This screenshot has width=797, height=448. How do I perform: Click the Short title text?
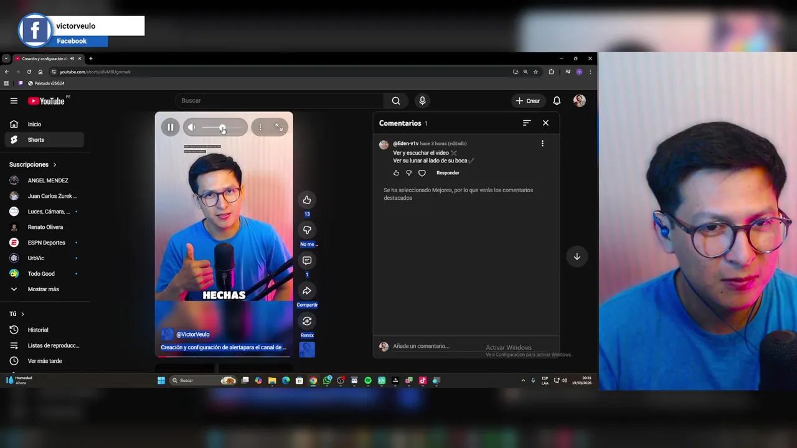224,347
